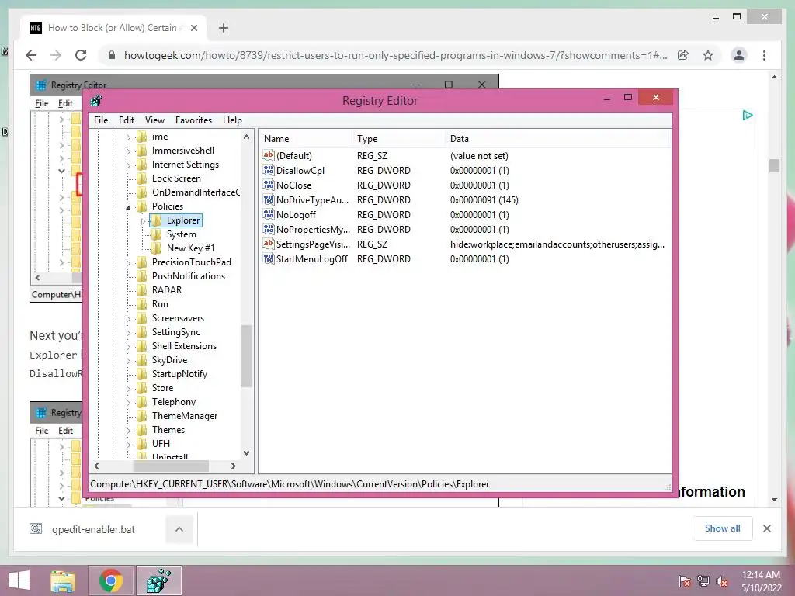Click the NoLogoff value icon
The width and height of the screenshot is (795, 596).
pyautogui.click(x=269, y=214)
